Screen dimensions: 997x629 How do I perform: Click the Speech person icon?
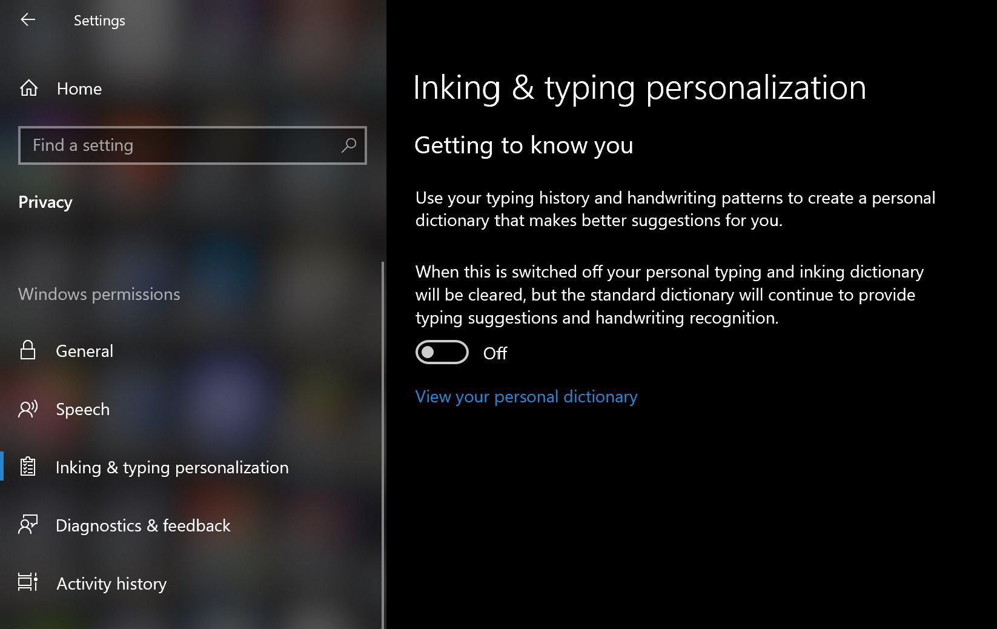click(x=28, y=409)
